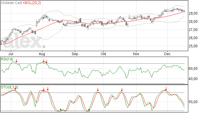Click the red stochastic arrow just before Dec
202x113 pixels.
pos(166,89)
